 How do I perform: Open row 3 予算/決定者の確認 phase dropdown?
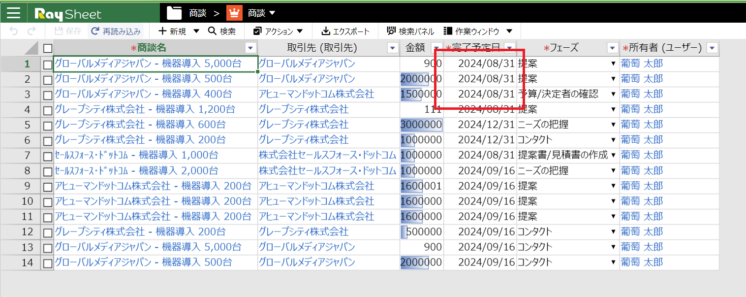click(x=613, y=94)
